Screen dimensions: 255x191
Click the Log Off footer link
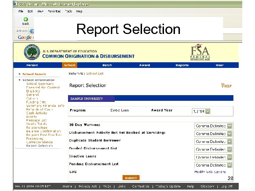pyautogui.click(x=227, y=186)
